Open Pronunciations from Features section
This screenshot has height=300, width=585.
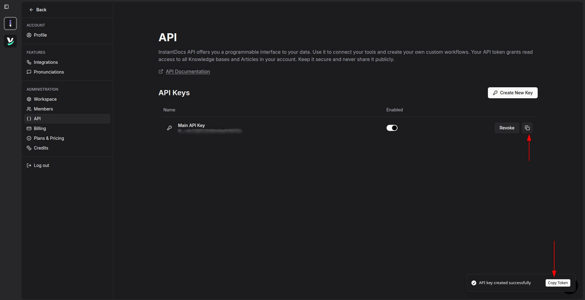pyautogui.click(x=49, y=72)
